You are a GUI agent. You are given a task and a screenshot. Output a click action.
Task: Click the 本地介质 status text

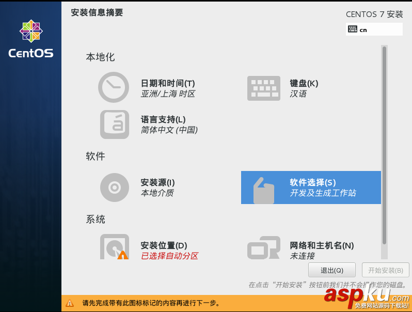point(157,193)
